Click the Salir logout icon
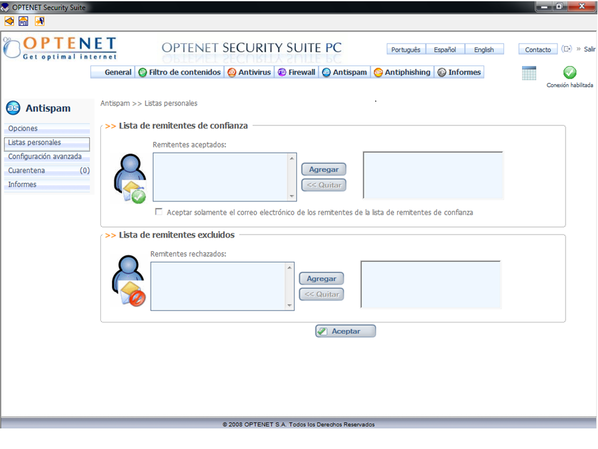Image resolution: width=598 pixels, height=449 pixels. click(x=567, y=49)
